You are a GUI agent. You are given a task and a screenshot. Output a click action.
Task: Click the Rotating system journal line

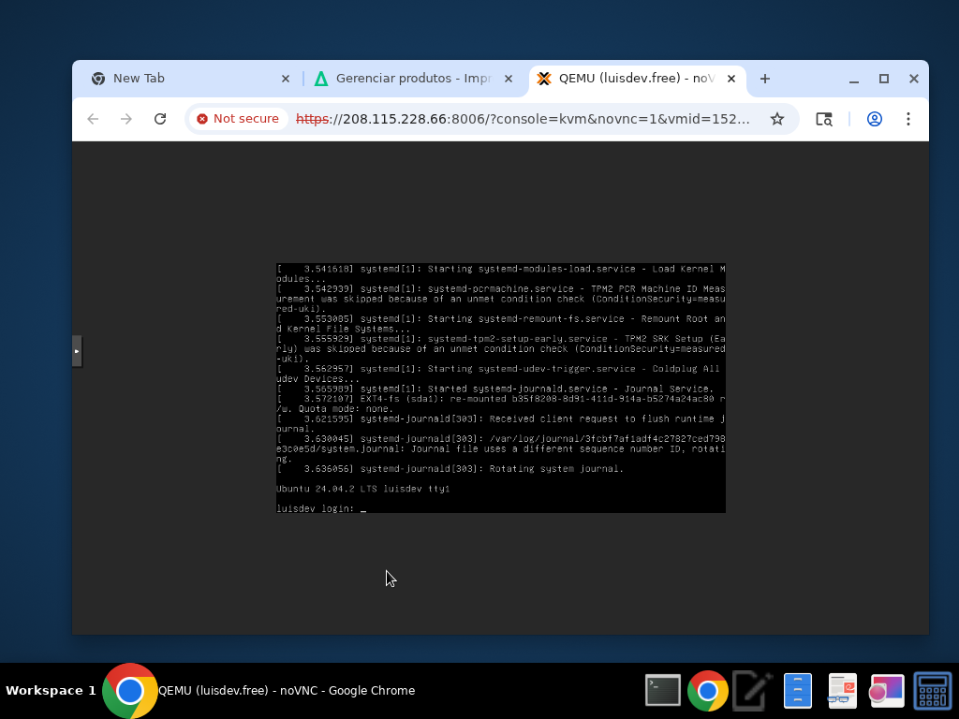click(450, 469)
